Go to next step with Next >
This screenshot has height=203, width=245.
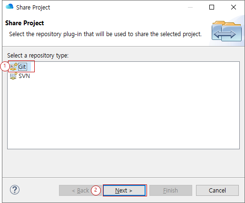124,190
